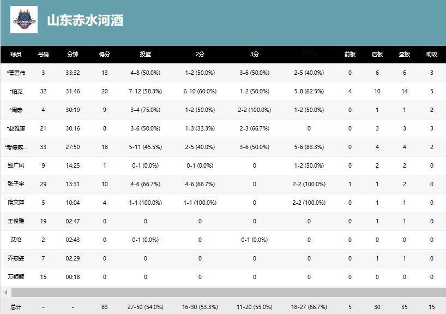Click the name of player number 5
The image size is (446, 314).
pos(16,203)
